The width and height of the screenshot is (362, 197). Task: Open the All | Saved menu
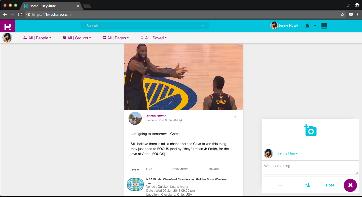point(153,38)
